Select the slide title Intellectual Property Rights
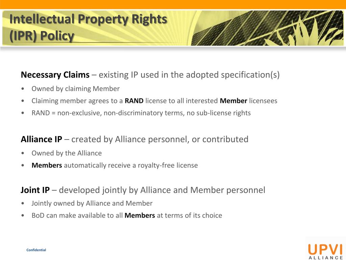This screenshot has width=346, height=260. point(88,19)
